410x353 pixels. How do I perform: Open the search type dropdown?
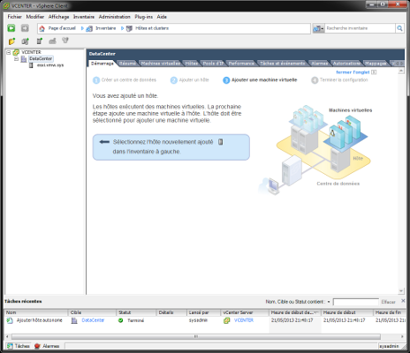pyautogui.click(x=318, y=28)
